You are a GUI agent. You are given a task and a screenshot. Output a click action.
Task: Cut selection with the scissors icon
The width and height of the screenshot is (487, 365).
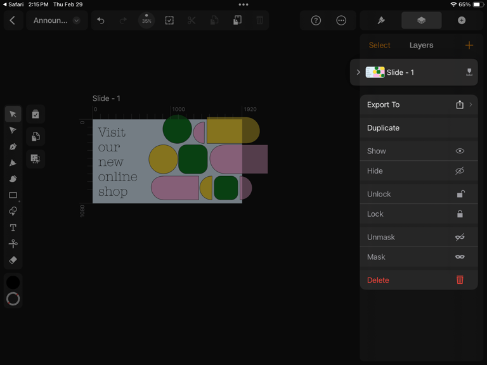pos(192,20)
